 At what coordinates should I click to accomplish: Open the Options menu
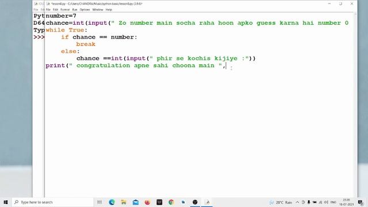[85, 10]
